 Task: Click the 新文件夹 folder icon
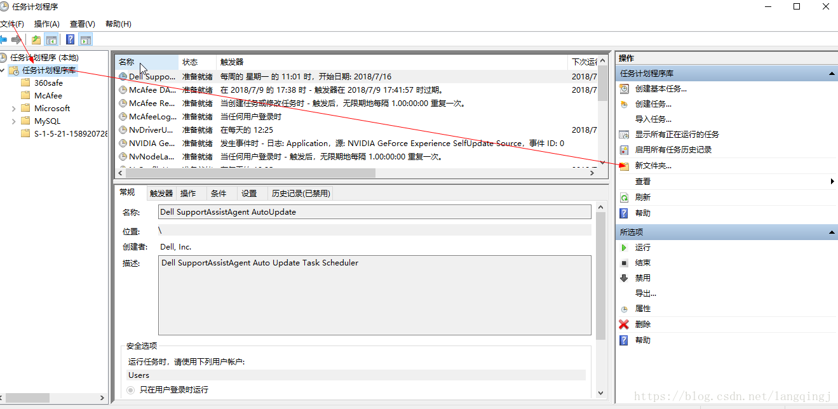click(x=624, y=166)
